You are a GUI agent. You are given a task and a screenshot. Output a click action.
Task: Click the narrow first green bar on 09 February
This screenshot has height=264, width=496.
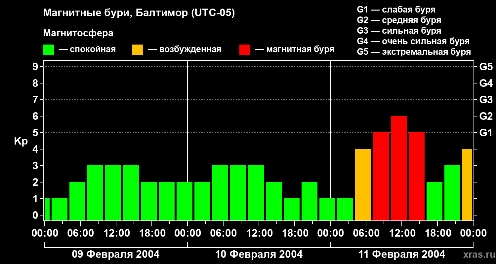coord(47,210)
